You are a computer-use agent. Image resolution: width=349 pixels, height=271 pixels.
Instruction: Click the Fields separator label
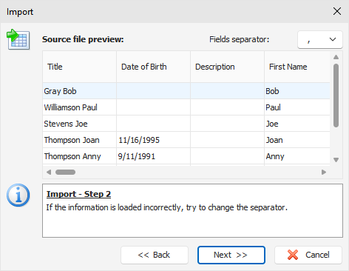tap(239, 39)
